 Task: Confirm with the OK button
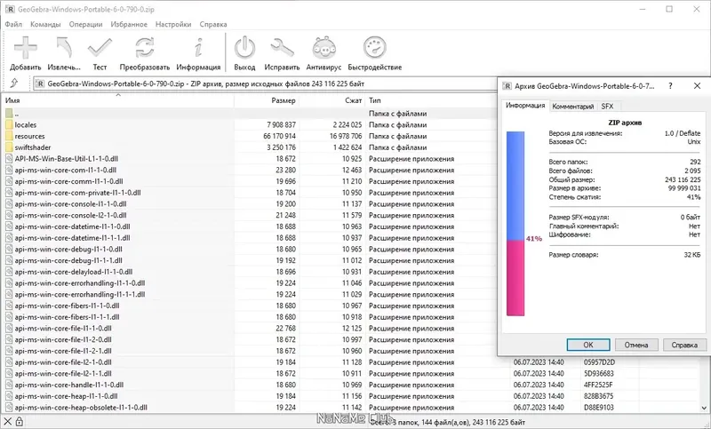click(588, 345)
